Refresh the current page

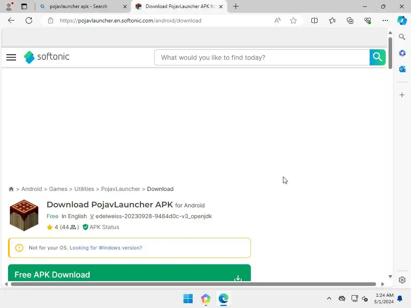[x=29, y=20]
